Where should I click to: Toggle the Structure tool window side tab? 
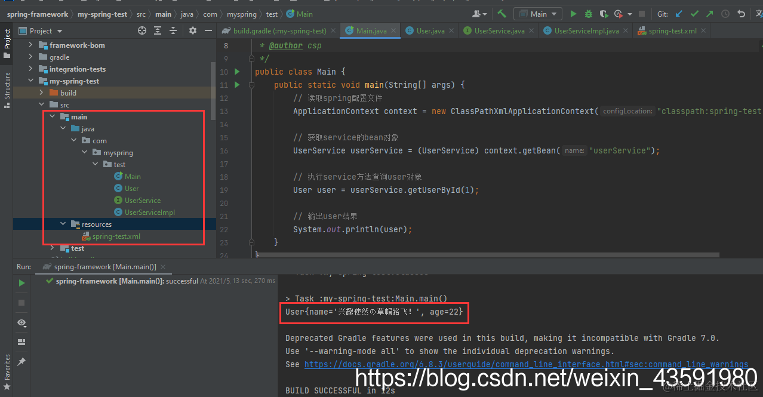click(7, 90)
